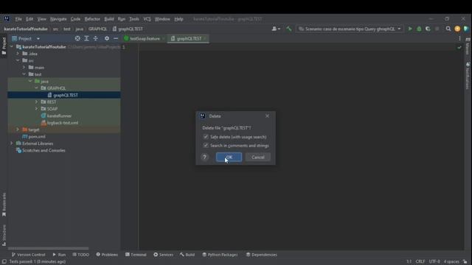Image resolution: width=472 pixels, height=265 pixels.
Task: Collapse the java folder
Action: [x=30, y=81]
